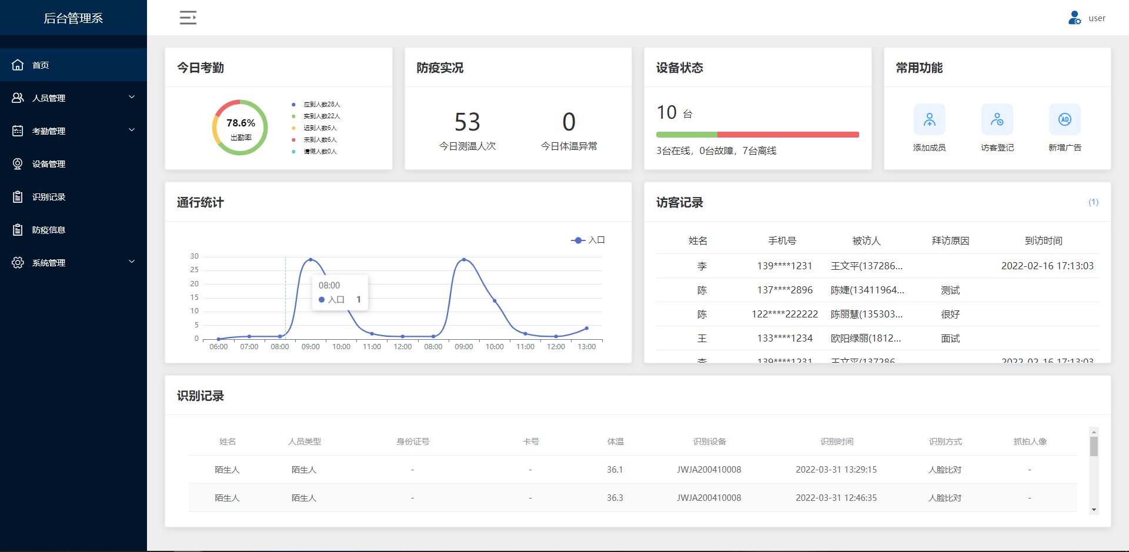Screen dimensions: 1129x552
Task: Click the 设备管理 device icon
Action: point(18,163)
